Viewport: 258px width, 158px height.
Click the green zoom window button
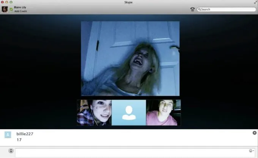click(x=11, y=2)
